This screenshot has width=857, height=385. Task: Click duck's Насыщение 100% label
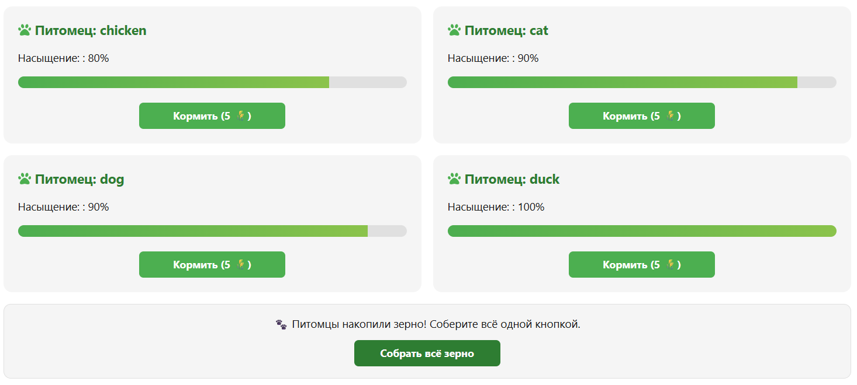point(496,207)
